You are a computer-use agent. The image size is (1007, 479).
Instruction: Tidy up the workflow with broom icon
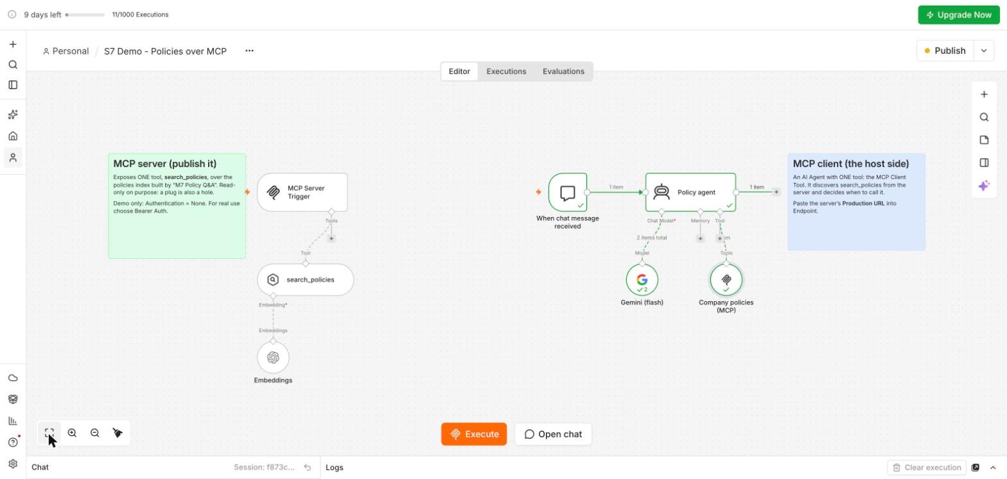(118, 433)
